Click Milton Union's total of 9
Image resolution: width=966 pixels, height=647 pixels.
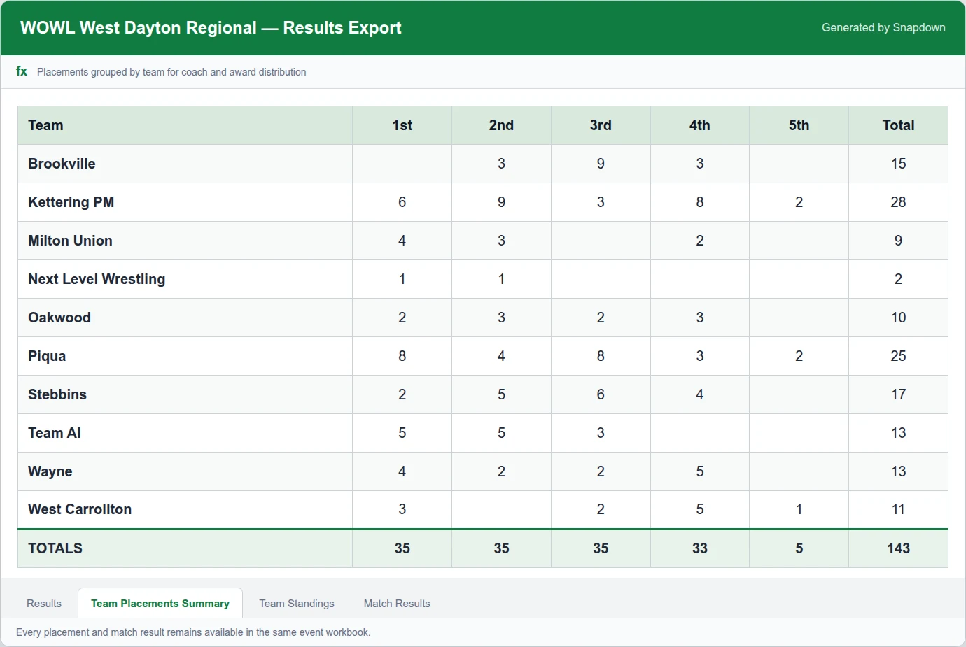899,241
